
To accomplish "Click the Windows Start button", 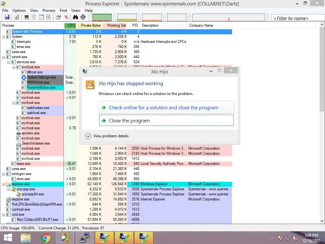I will click(8, 238).
